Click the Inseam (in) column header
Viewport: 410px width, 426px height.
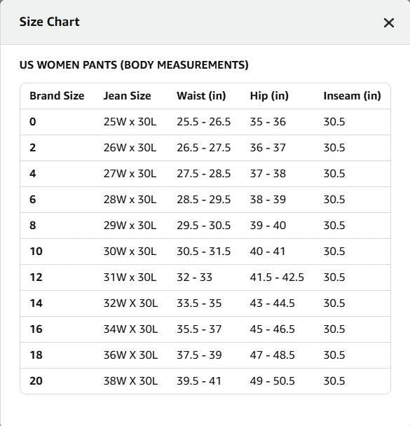[x=352, y=96]
